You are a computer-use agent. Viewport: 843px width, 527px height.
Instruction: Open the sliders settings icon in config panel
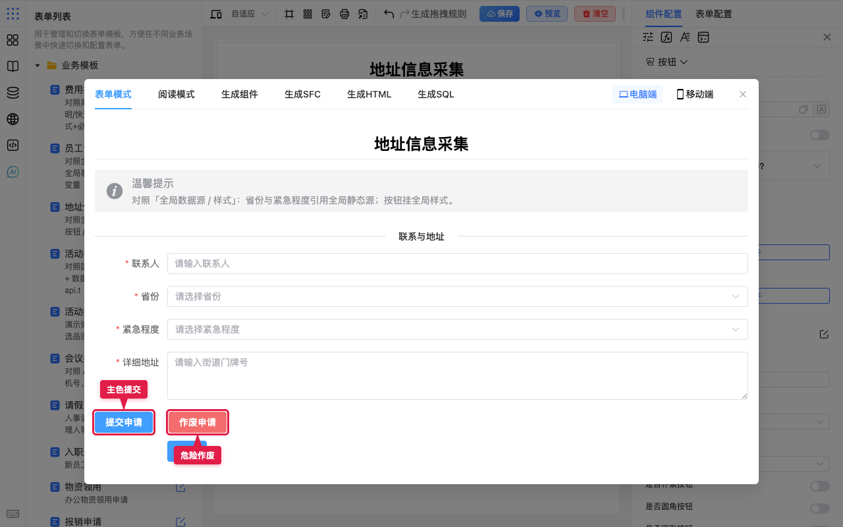coord(648,37)
